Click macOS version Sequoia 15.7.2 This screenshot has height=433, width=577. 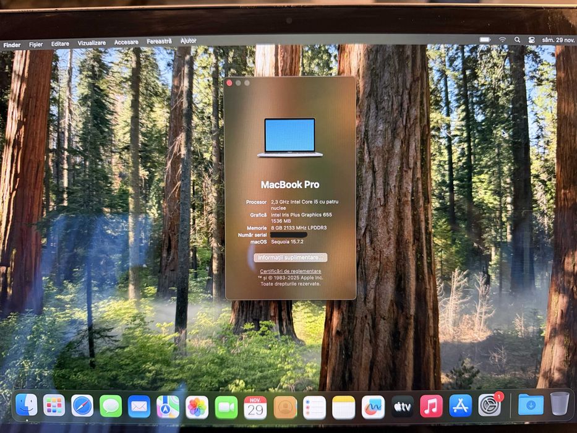(x=287, y=242)
